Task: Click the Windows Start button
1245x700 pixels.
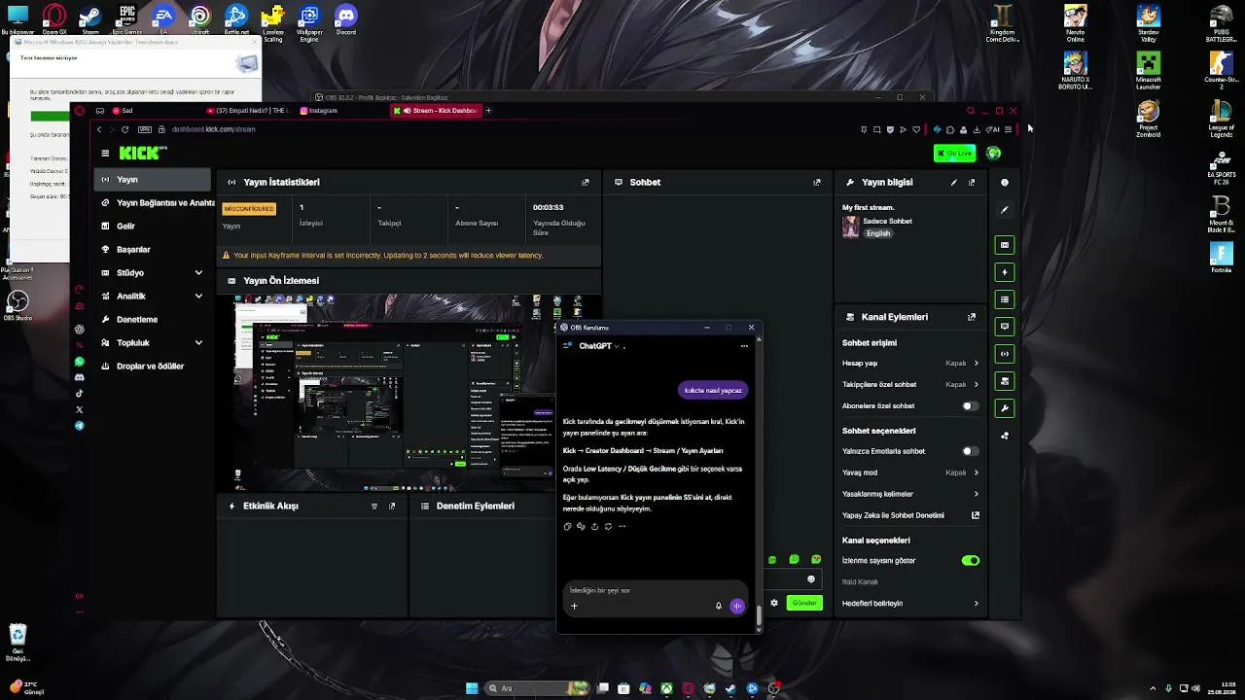Action: tap(472, 688)
